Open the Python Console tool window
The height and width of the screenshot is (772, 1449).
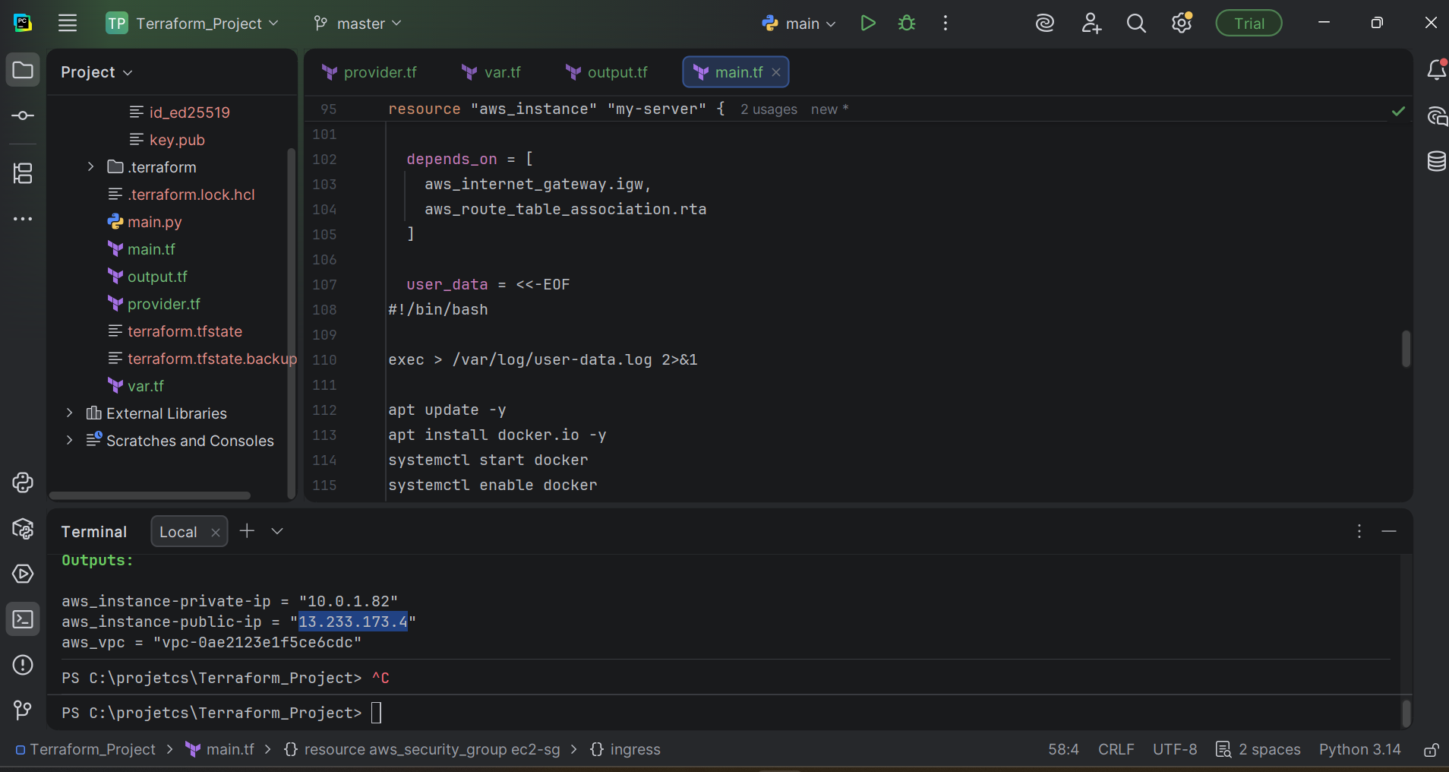point(23,482)
